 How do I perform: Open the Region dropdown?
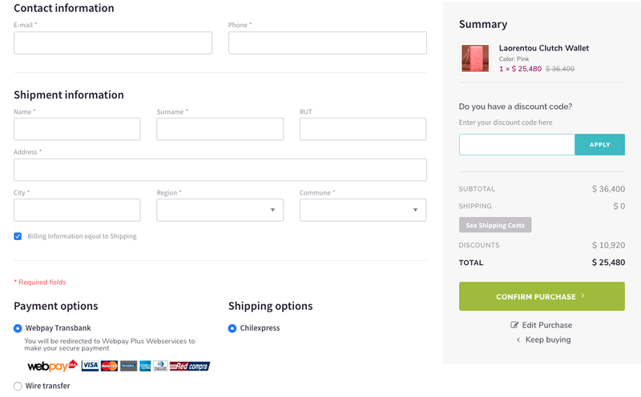[220, 210]
